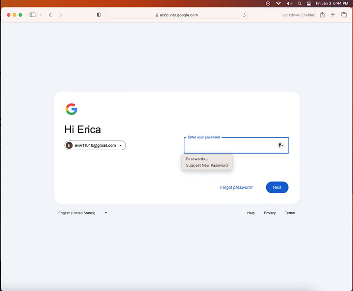Go back with the back arrow
Image resolution: width=353 pixels, height=291 pixels.
tap(50, 15)
